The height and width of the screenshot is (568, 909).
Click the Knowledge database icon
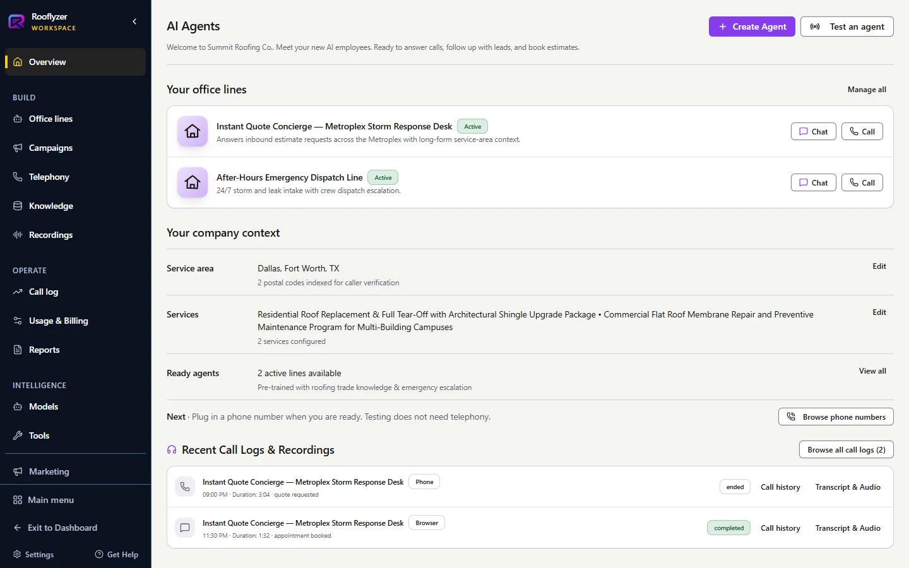18,206
